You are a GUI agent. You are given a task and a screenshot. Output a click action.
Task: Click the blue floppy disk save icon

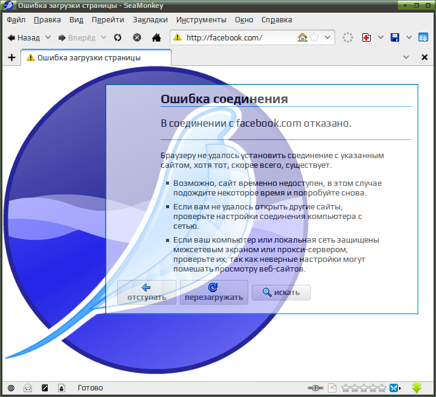tap(395, 37)
